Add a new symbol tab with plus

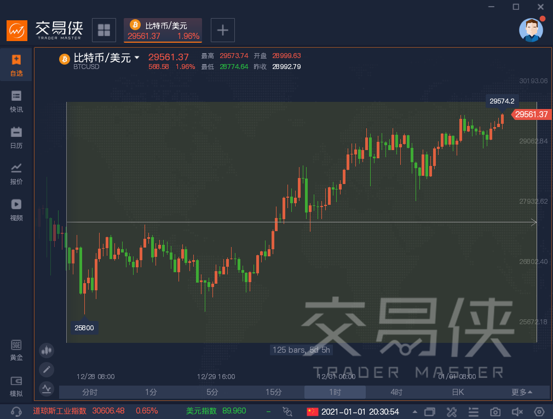point(222,30)
